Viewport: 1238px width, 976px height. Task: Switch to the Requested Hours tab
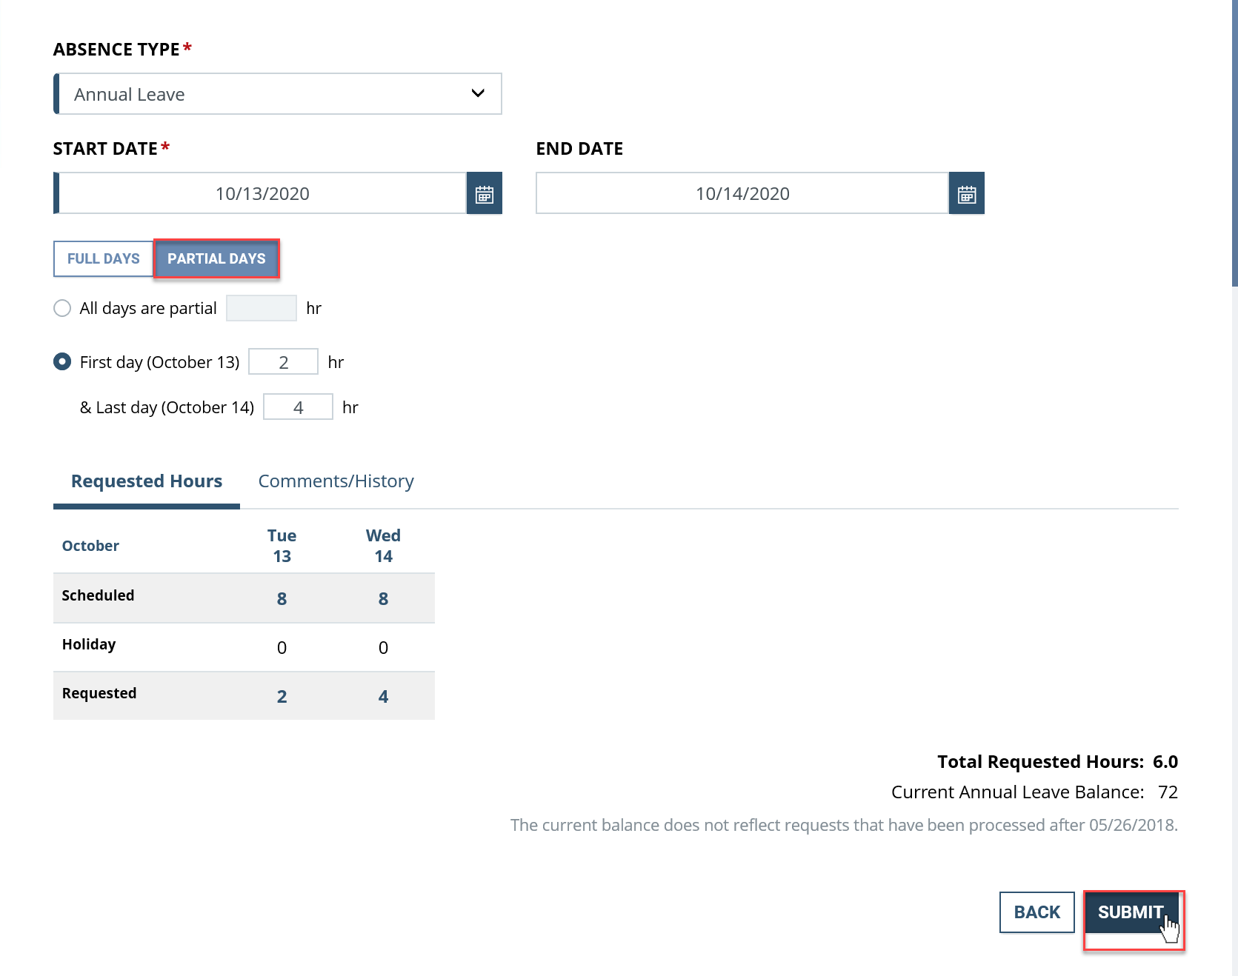coord(146,481)
